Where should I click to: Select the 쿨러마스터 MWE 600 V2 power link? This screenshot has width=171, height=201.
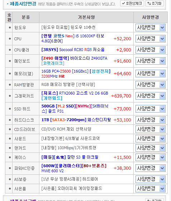pos(74,168)
